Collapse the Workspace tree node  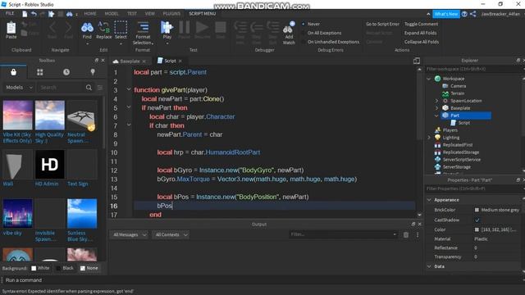(x=428, y=79)
